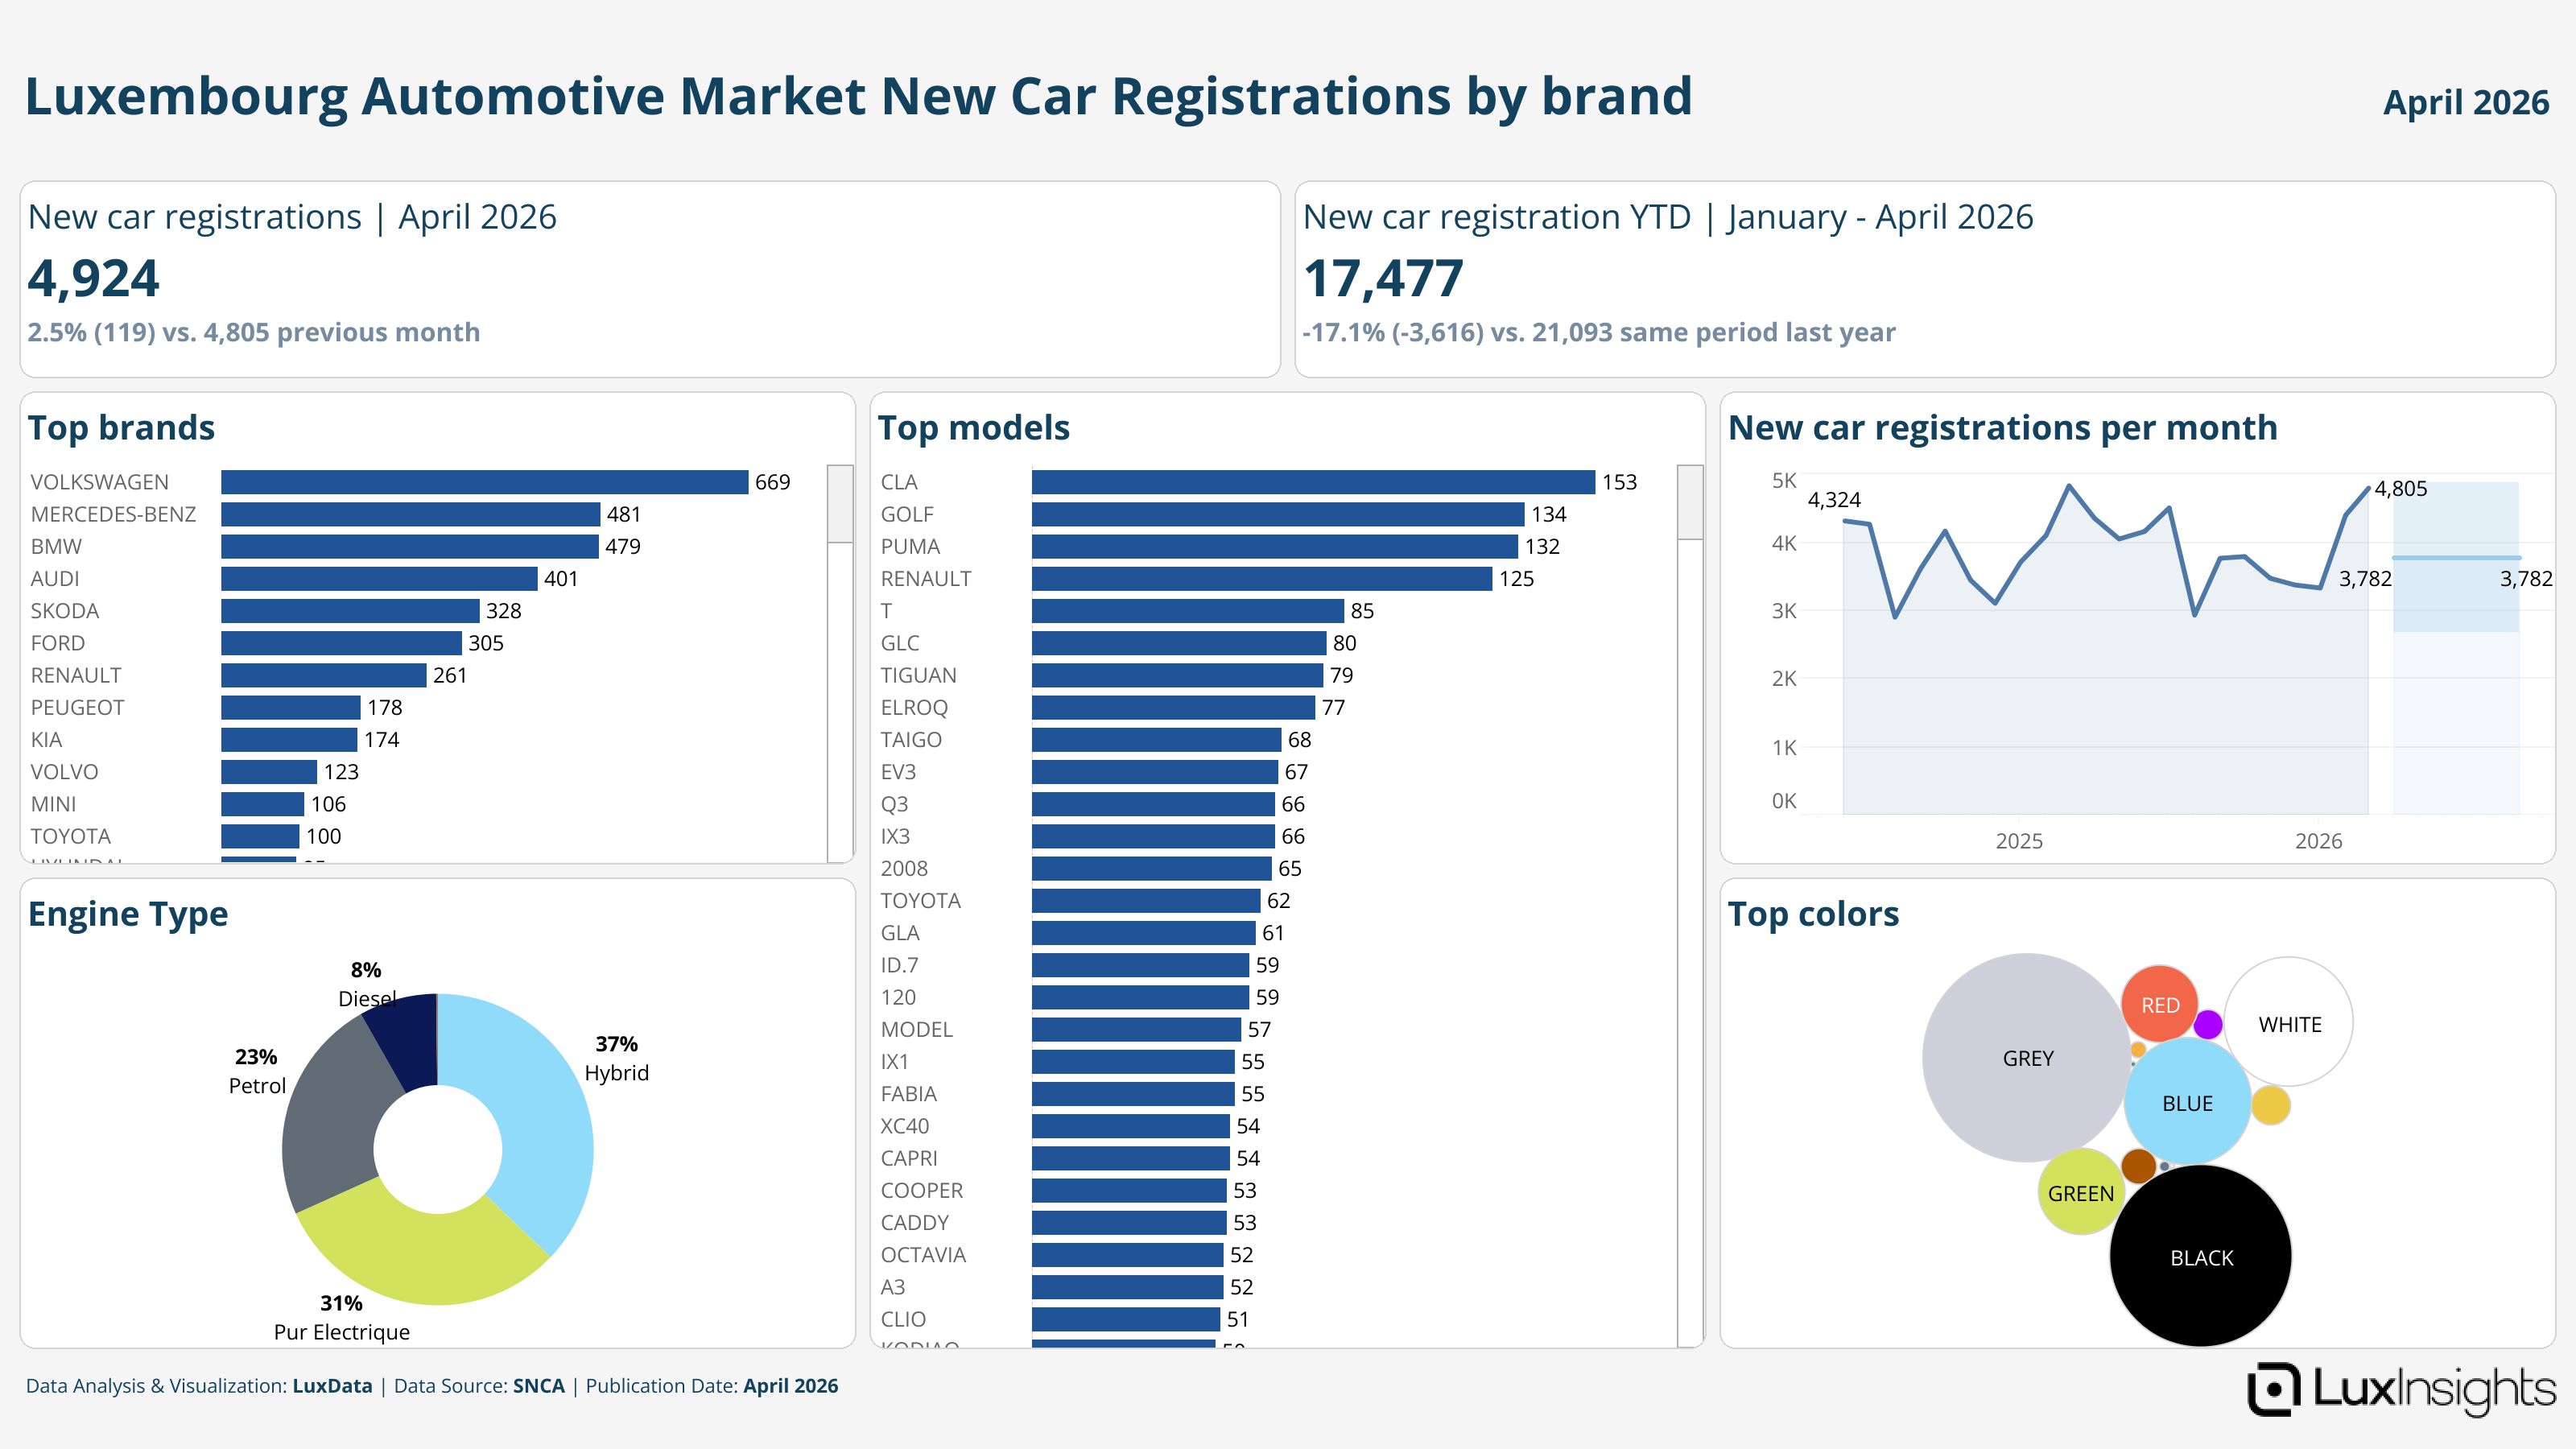Select the GREY color bubble
Image resolution: width=2576 pixels, height=1449 pixels.
click(2027, 1058)
